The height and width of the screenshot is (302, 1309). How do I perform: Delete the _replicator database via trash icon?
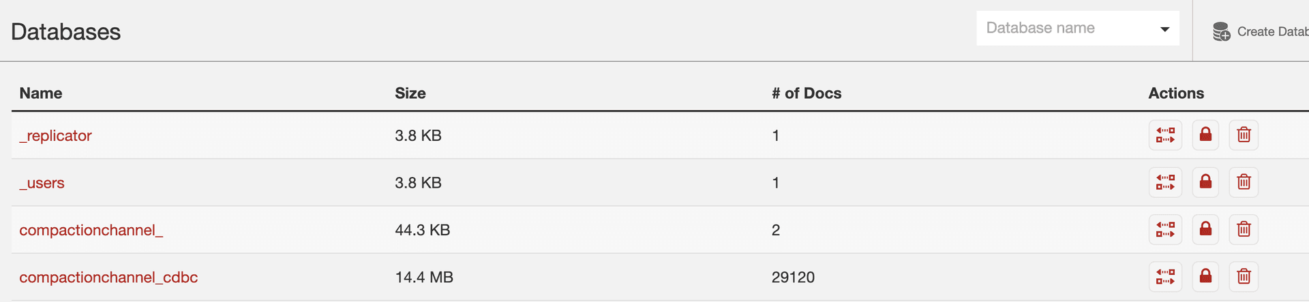(1244, 135)
